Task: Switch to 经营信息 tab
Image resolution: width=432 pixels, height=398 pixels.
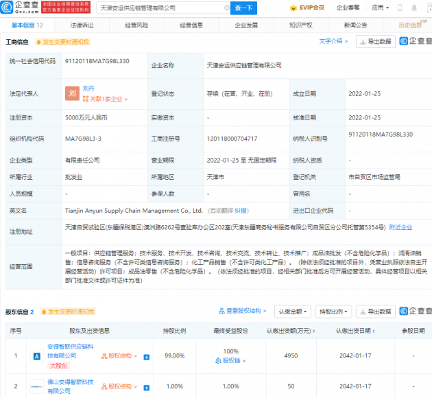Action: coord(191,25)
